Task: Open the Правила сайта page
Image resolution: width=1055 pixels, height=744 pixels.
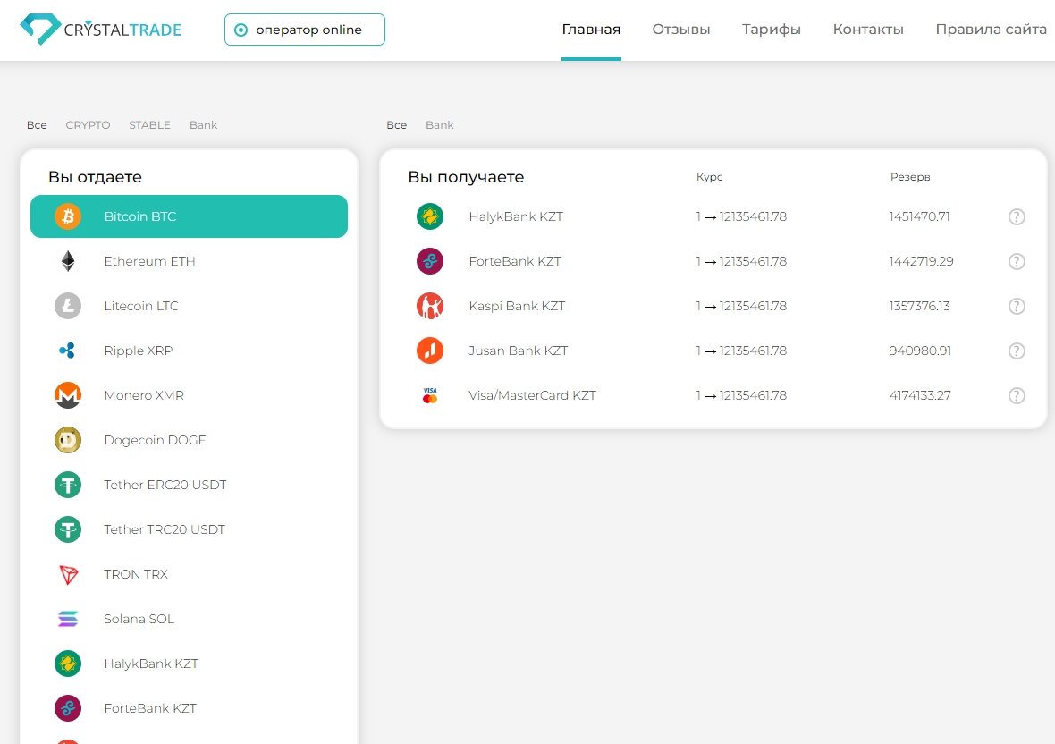Action: point(992,30)
